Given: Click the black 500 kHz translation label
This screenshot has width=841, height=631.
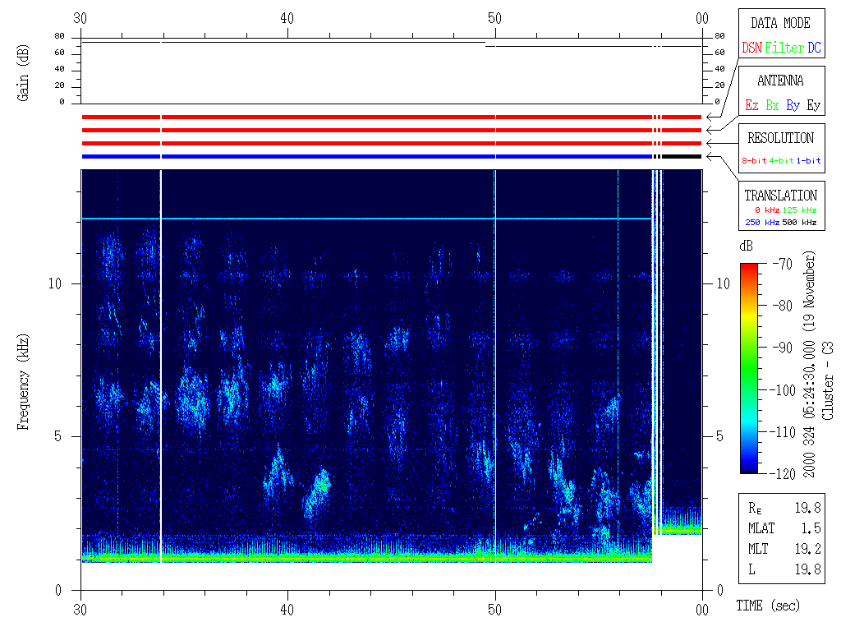Looking at the screenshot, I should (x=799, y=222).
